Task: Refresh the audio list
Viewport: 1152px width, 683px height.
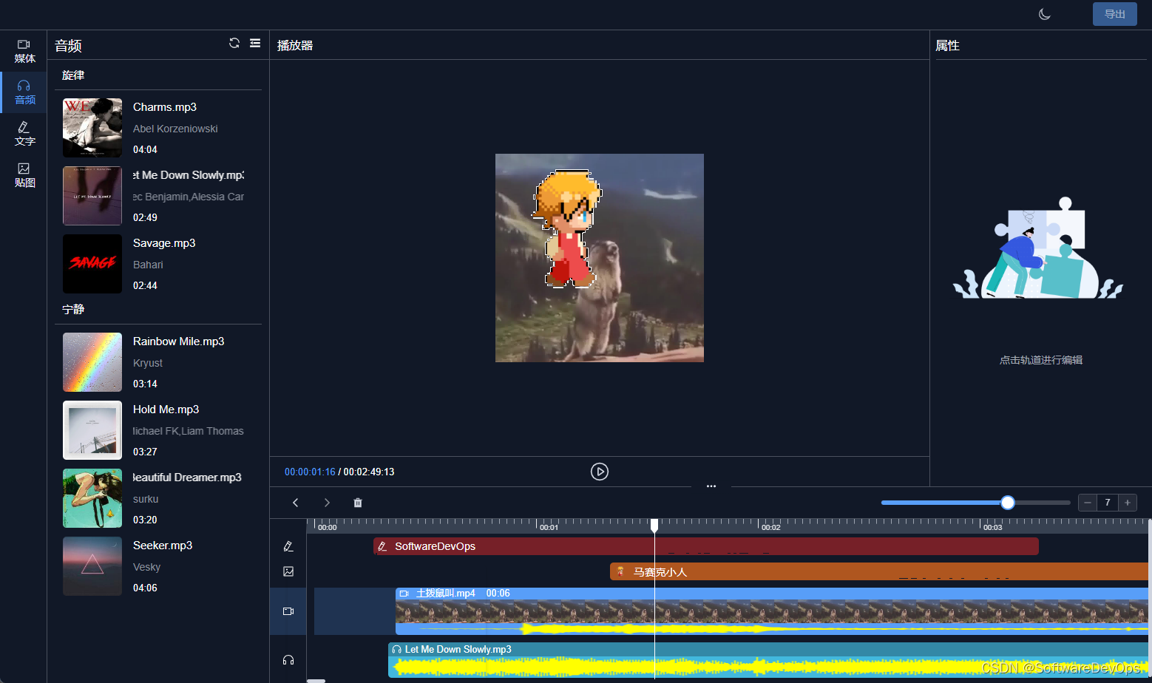Action: tap(234, 43)
